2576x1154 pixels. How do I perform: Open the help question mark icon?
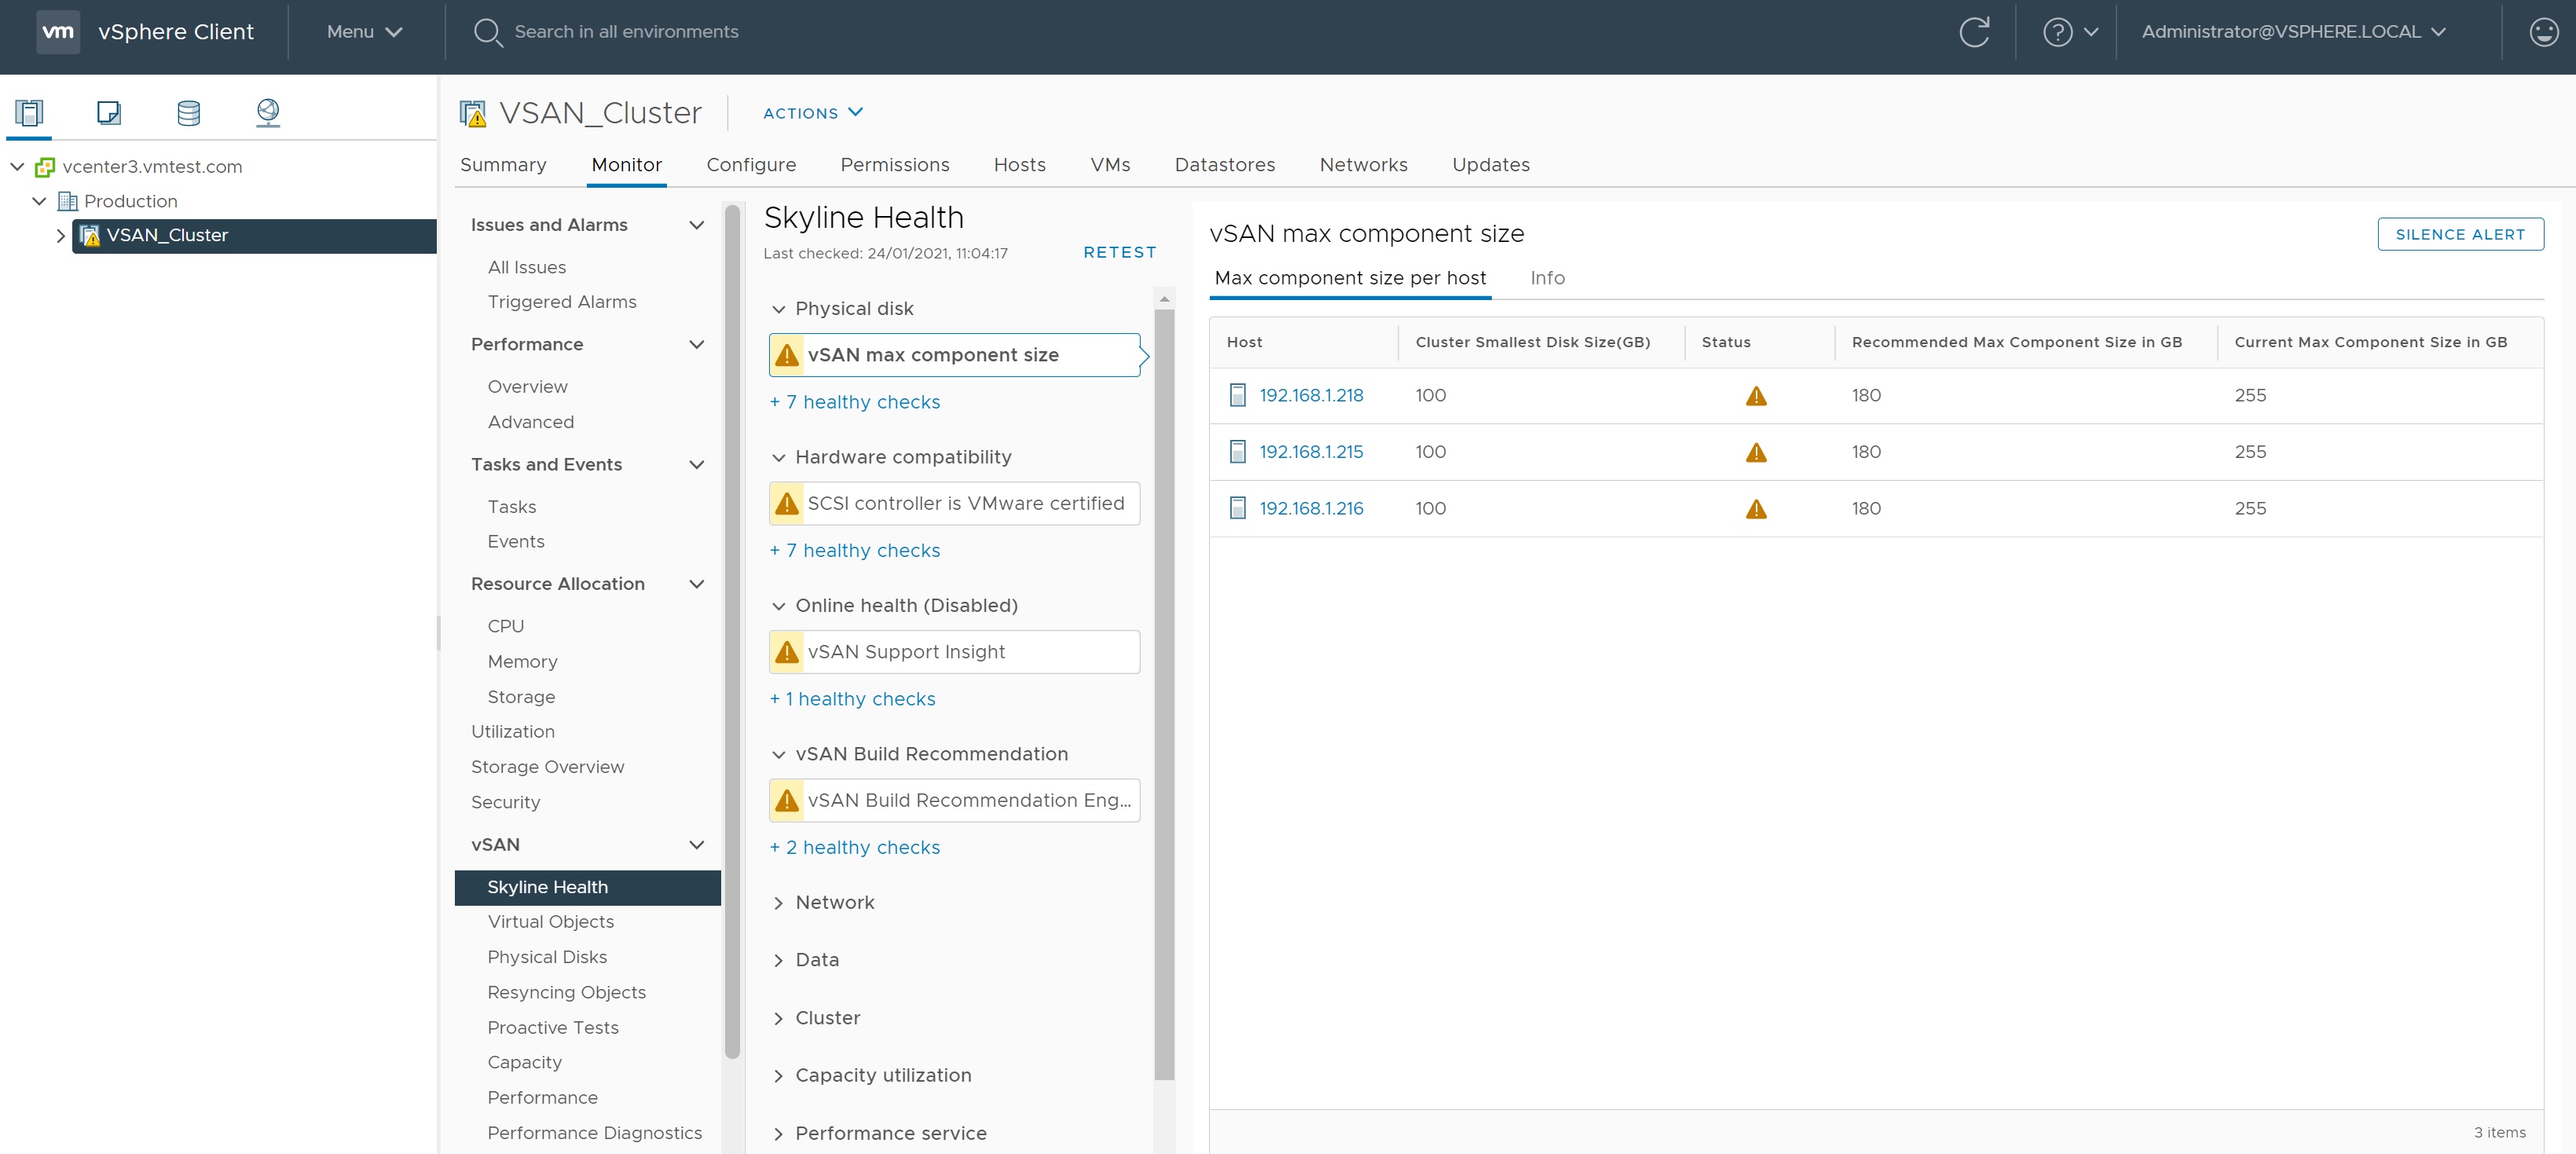[2057, 32]
